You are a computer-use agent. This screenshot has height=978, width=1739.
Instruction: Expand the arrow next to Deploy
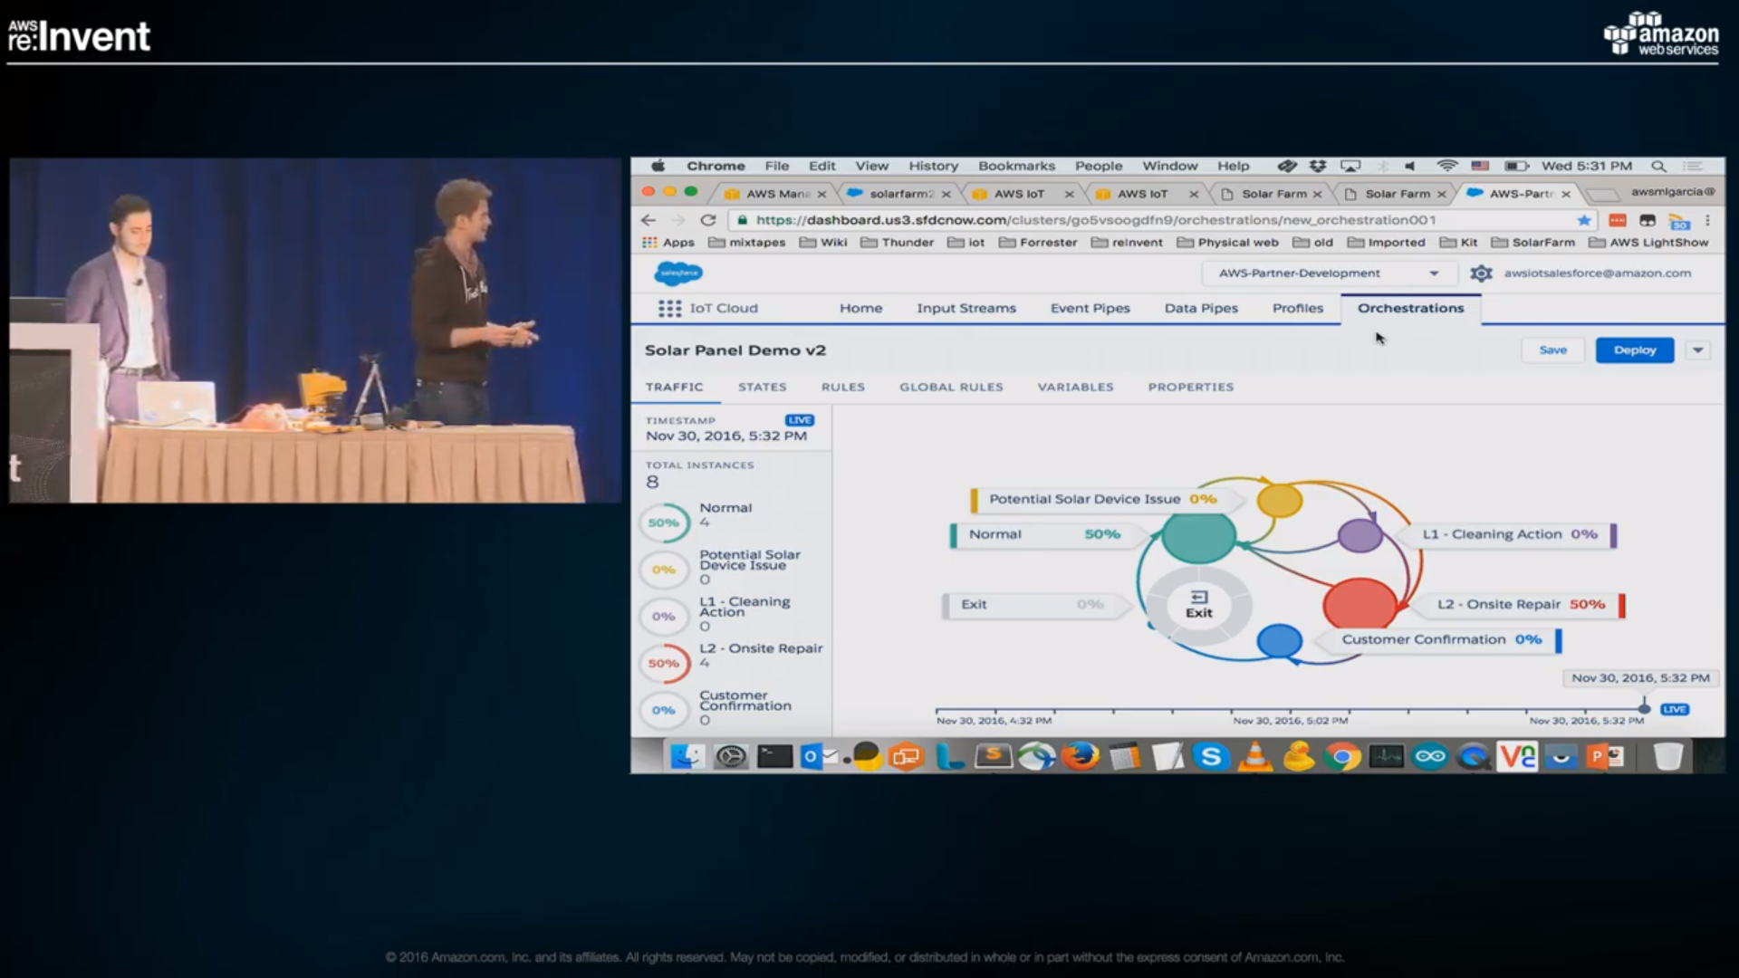(x=1698, y=350)
